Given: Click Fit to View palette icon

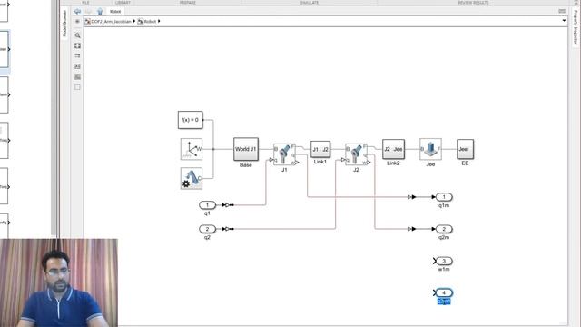Looking at the screenshot, I should [77, 45].
